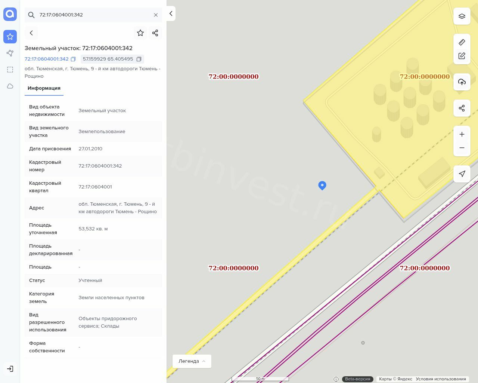Clear the search field text

(156, 15)
